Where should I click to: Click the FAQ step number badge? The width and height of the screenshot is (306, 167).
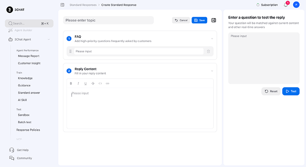[x=69, y=39]
